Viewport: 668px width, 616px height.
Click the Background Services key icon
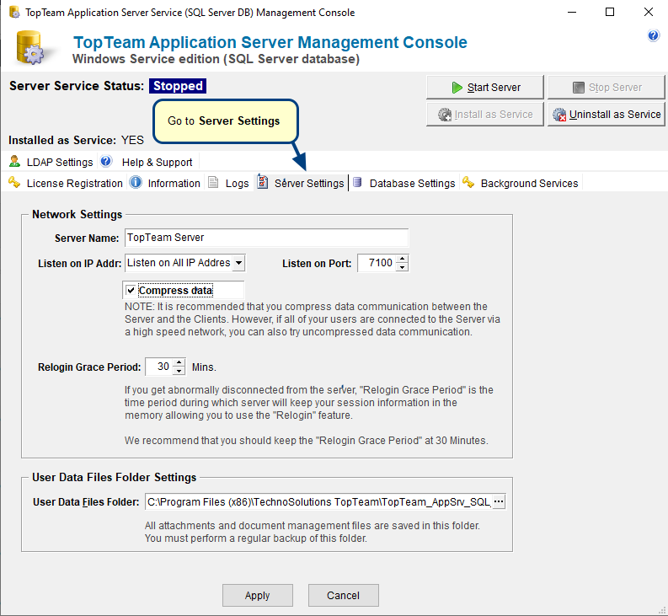468,183
